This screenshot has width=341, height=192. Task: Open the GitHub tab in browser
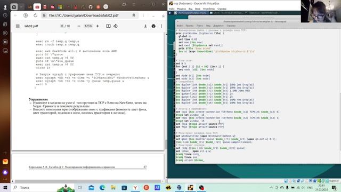tap(91, 7)
